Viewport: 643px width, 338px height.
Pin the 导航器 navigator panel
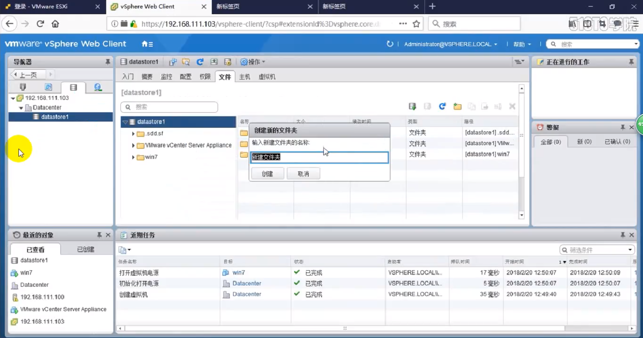point(107,62)
